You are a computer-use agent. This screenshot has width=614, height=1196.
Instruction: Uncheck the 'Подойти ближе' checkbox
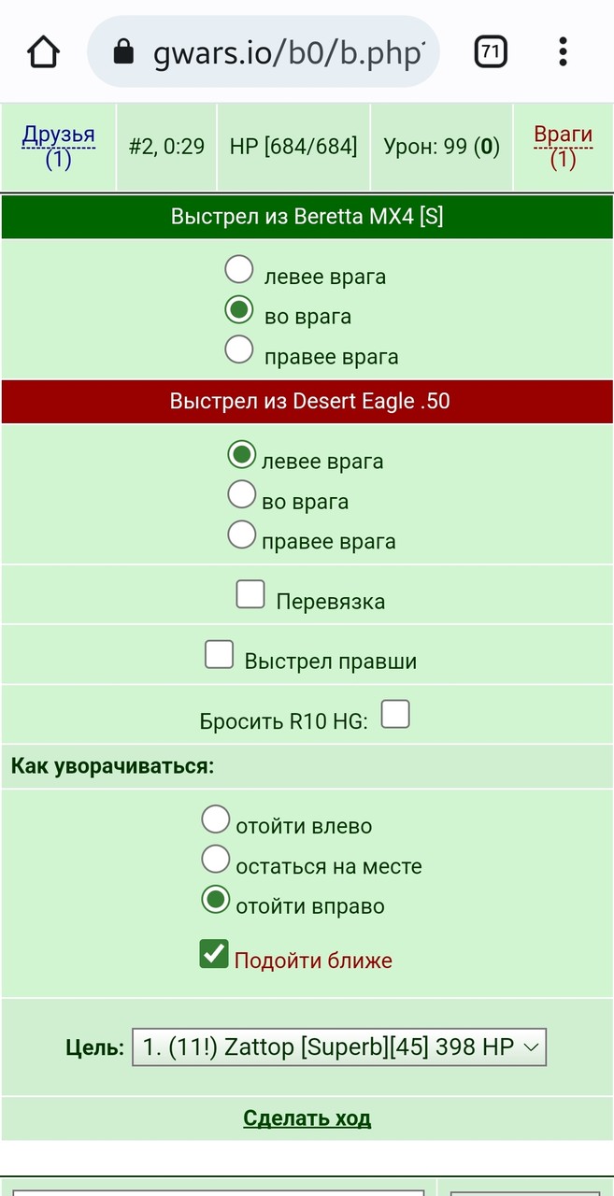[x=214, y=953]
